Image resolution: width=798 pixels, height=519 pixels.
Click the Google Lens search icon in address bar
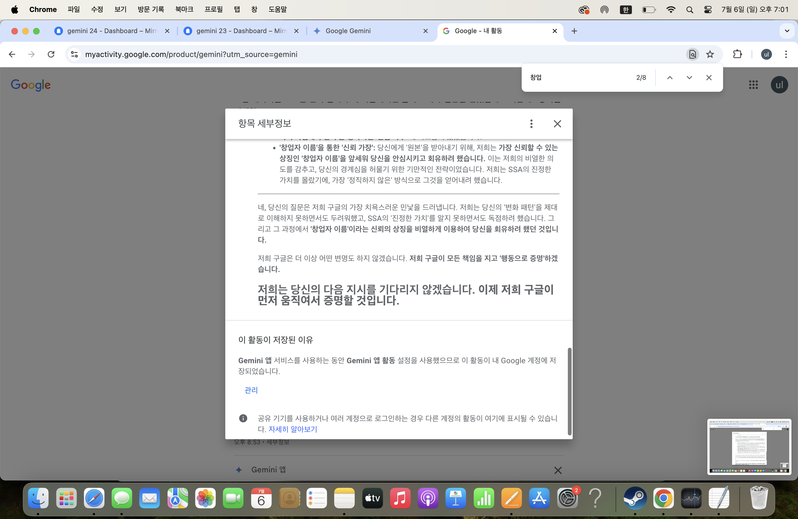[x=692, y=54]
